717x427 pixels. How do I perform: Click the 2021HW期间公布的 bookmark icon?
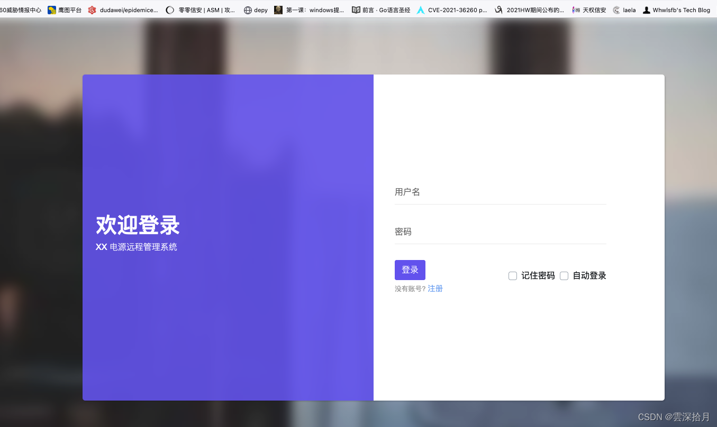click(497, 10)
